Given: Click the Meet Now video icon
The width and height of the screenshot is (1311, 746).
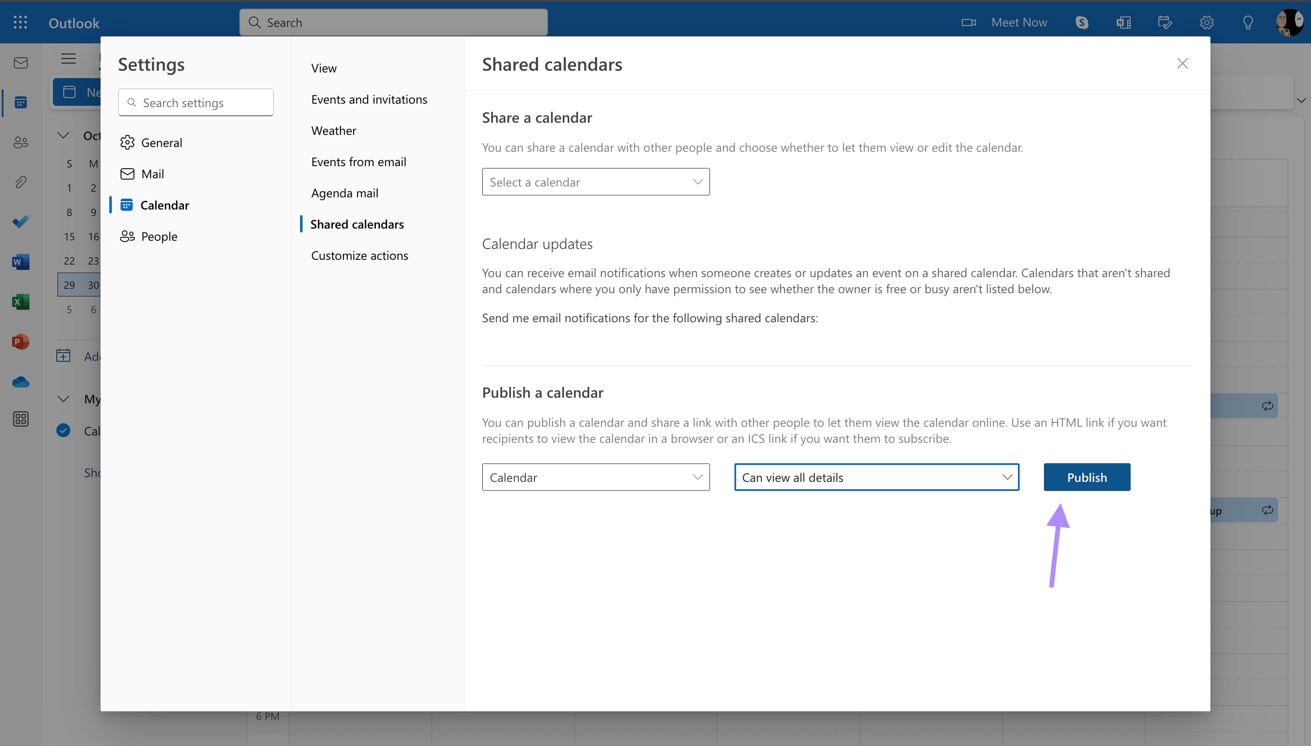Looking at the screenshot, I should (x=971, y=22).
